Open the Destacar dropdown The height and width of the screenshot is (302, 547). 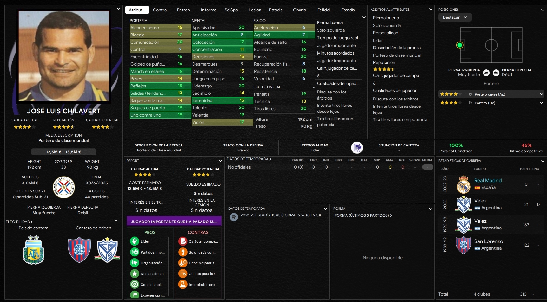(455, 17)
